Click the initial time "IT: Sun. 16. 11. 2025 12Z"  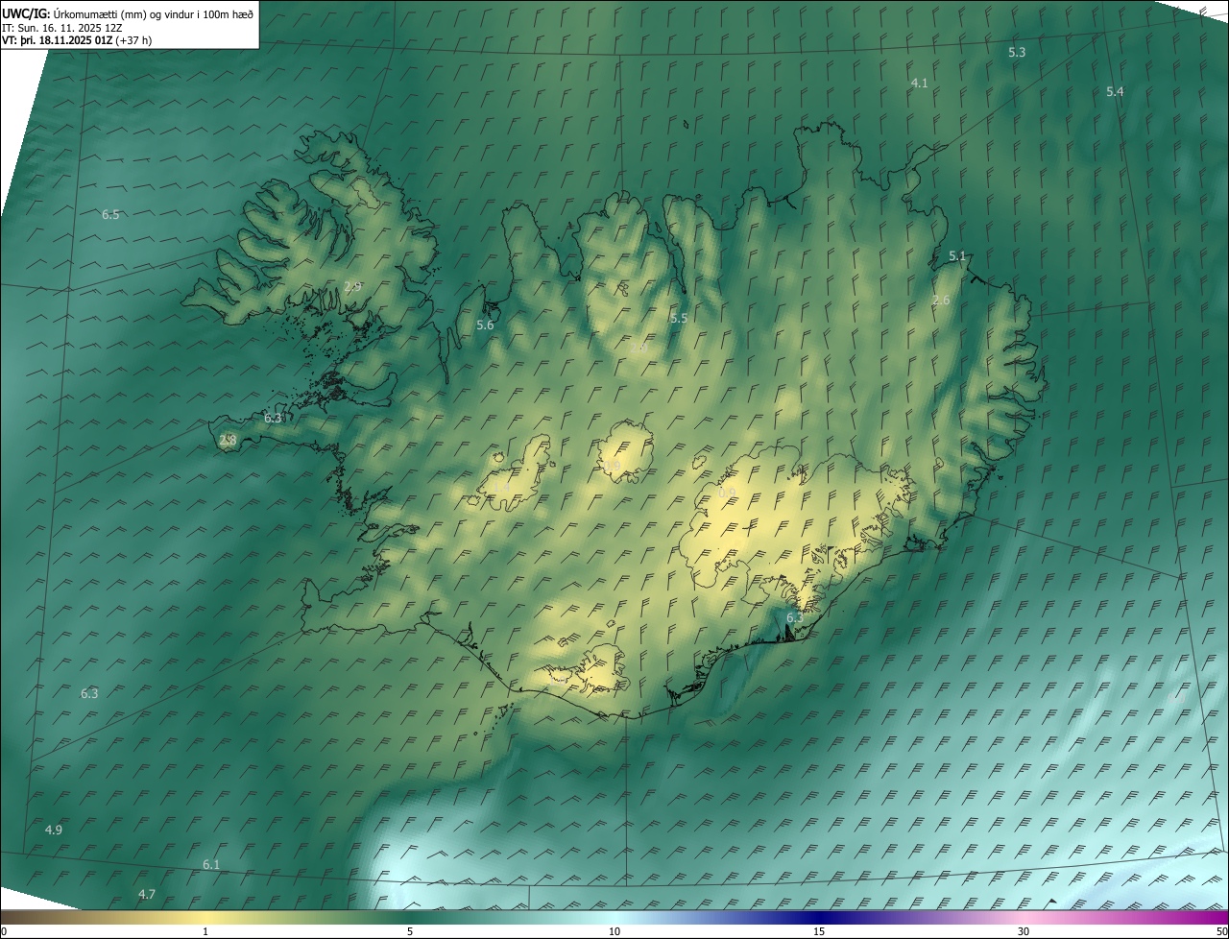tap(61, 27)
